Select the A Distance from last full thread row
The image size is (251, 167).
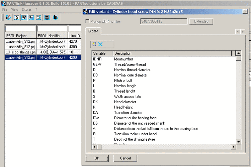coord(164,129)
